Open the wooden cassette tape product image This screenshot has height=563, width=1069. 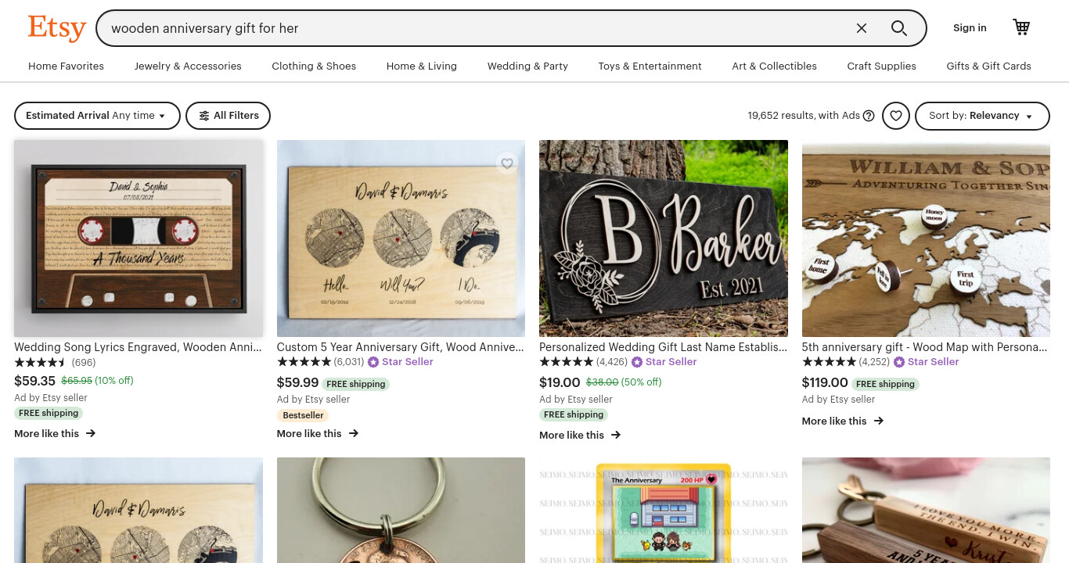pos(139,238)
